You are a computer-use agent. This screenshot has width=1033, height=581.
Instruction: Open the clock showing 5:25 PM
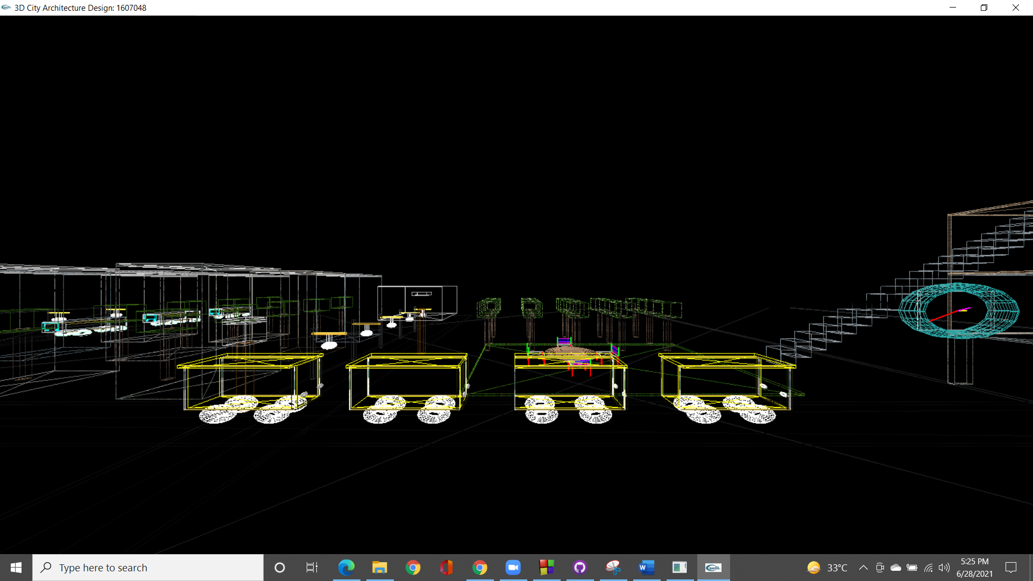pyautogui.click(x=974, y=568)
